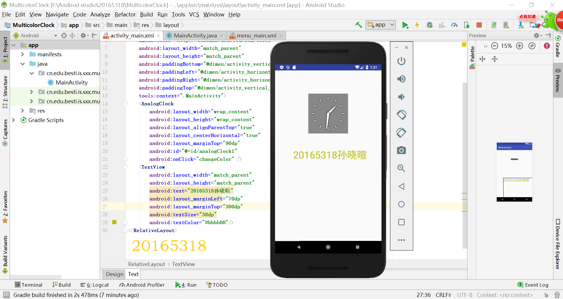Viewport: 563px width, 299px height.
Task: Open the 6: Logcat tool window
Action: pos(94,285)
